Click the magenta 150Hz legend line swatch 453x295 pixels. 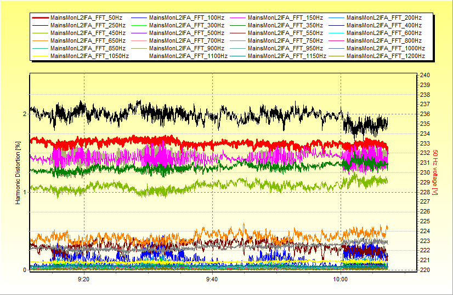[237, 18]
